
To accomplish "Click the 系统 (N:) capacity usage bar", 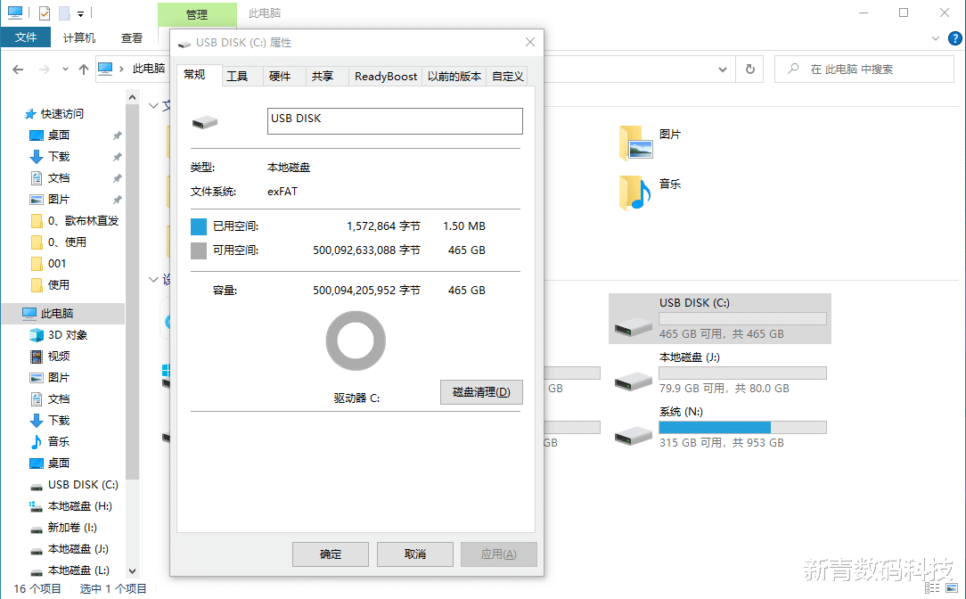I will click(x=741, y=427).
